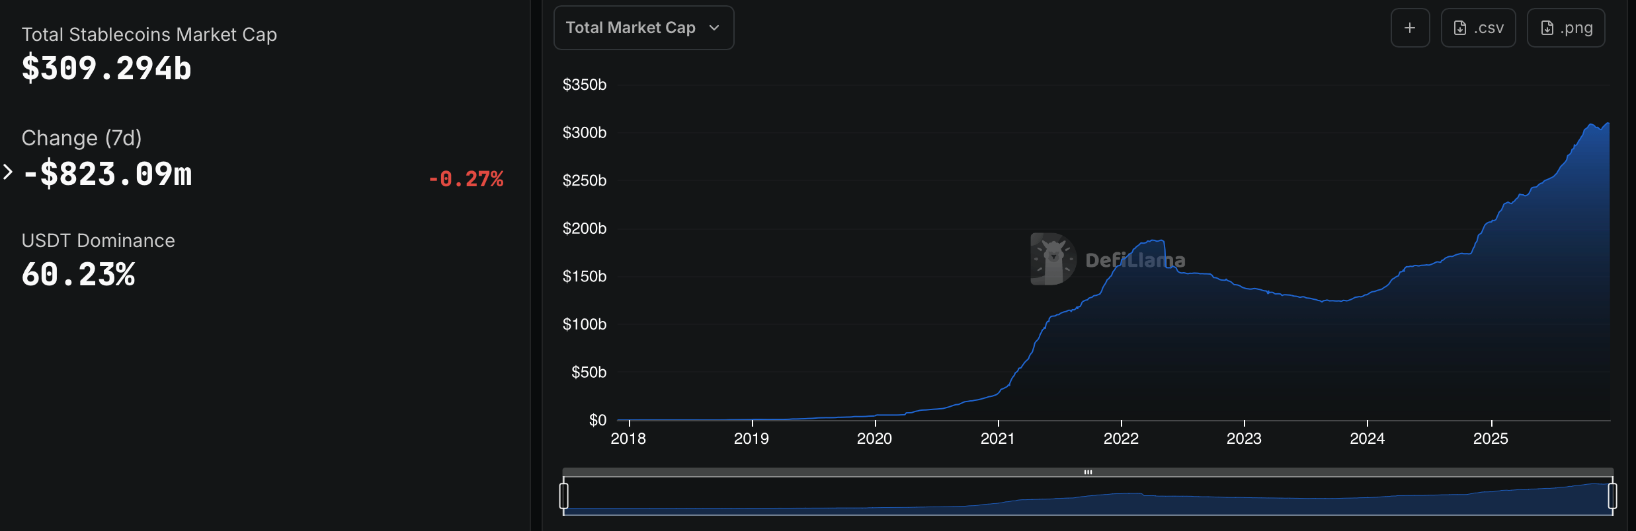1636x531 pixels.
Task: Click the DefiLlama llama logo watermark
Action: point(1053,259)
